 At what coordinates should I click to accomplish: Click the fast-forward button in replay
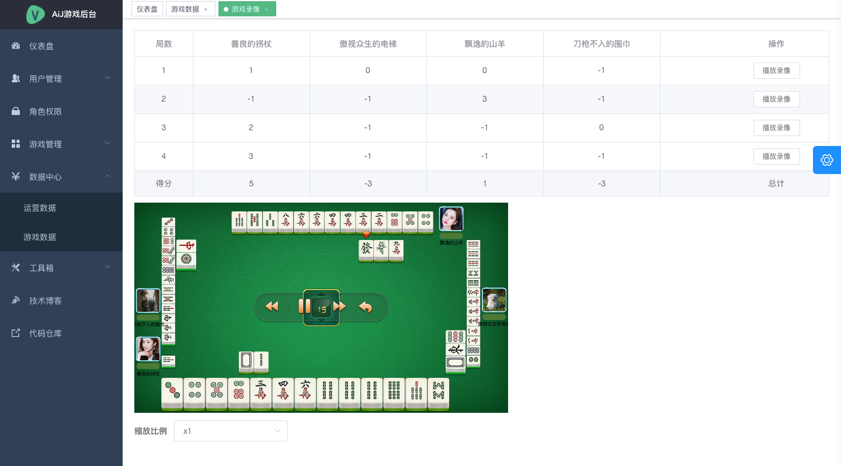[x=340, y=307]
